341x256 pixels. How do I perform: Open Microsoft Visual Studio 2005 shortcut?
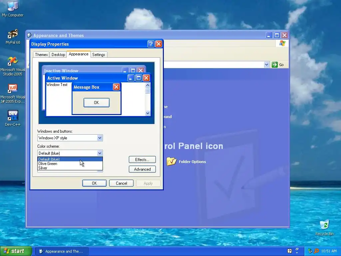pyautogui.click(x=13, y=66)
